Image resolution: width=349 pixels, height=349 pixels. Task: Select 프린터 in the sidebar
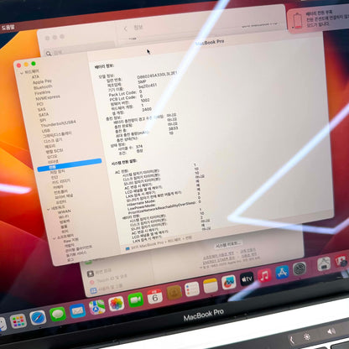coord(61,202)
